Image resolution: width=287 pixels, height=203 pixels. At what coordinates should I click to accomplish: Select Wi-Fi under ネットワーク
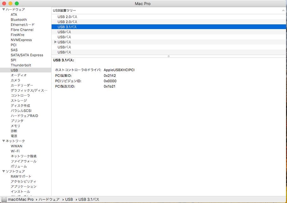tap(15, 151)
